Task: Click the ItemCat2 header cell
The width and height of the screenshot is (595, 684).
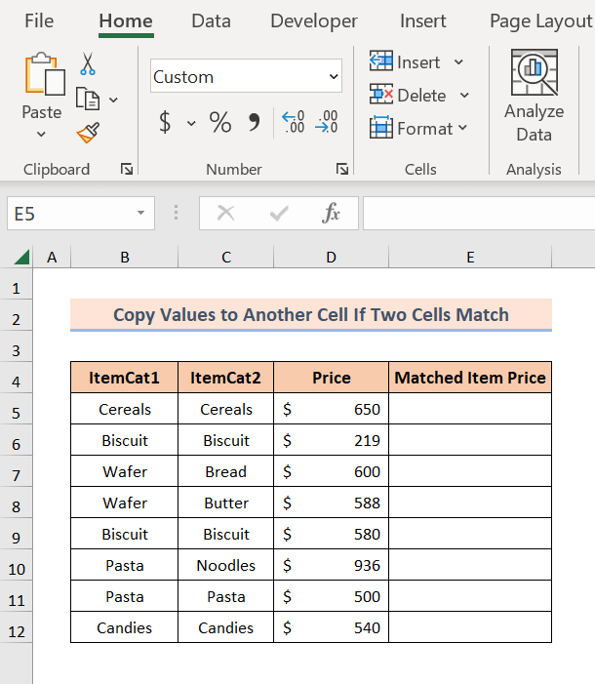Action: tap(226, 378)
